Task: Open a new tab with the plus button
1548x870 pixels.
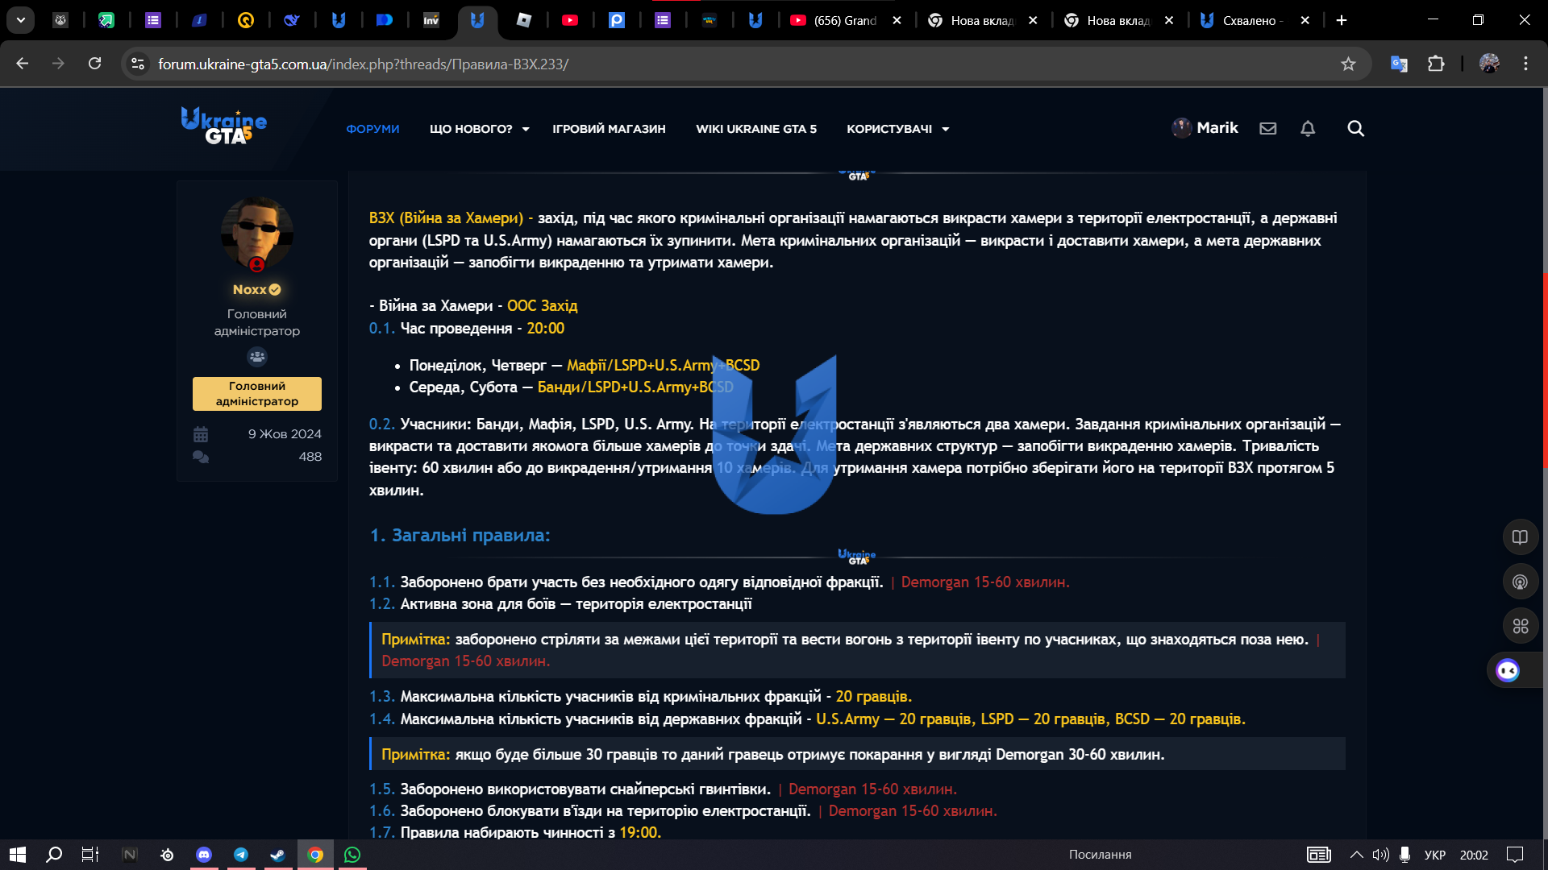Action: point(1342,20)
